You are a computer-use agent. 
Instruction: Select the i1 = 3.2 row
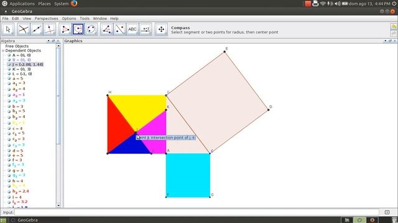tap(20, 202)
